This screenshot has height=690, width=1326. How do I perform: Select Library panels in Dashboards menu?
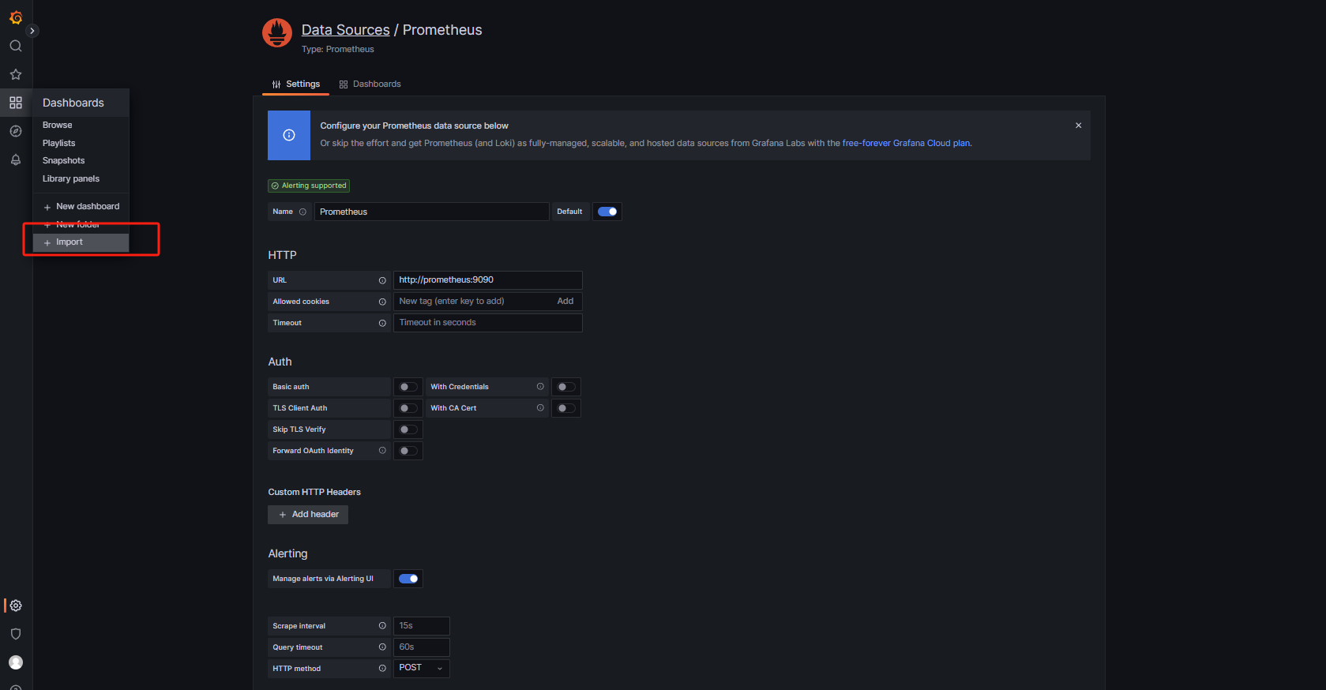point(71,178)
